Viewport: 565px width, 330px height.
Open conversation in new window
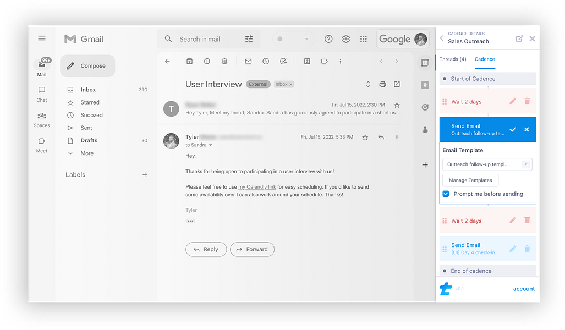[x=397, y=84]
